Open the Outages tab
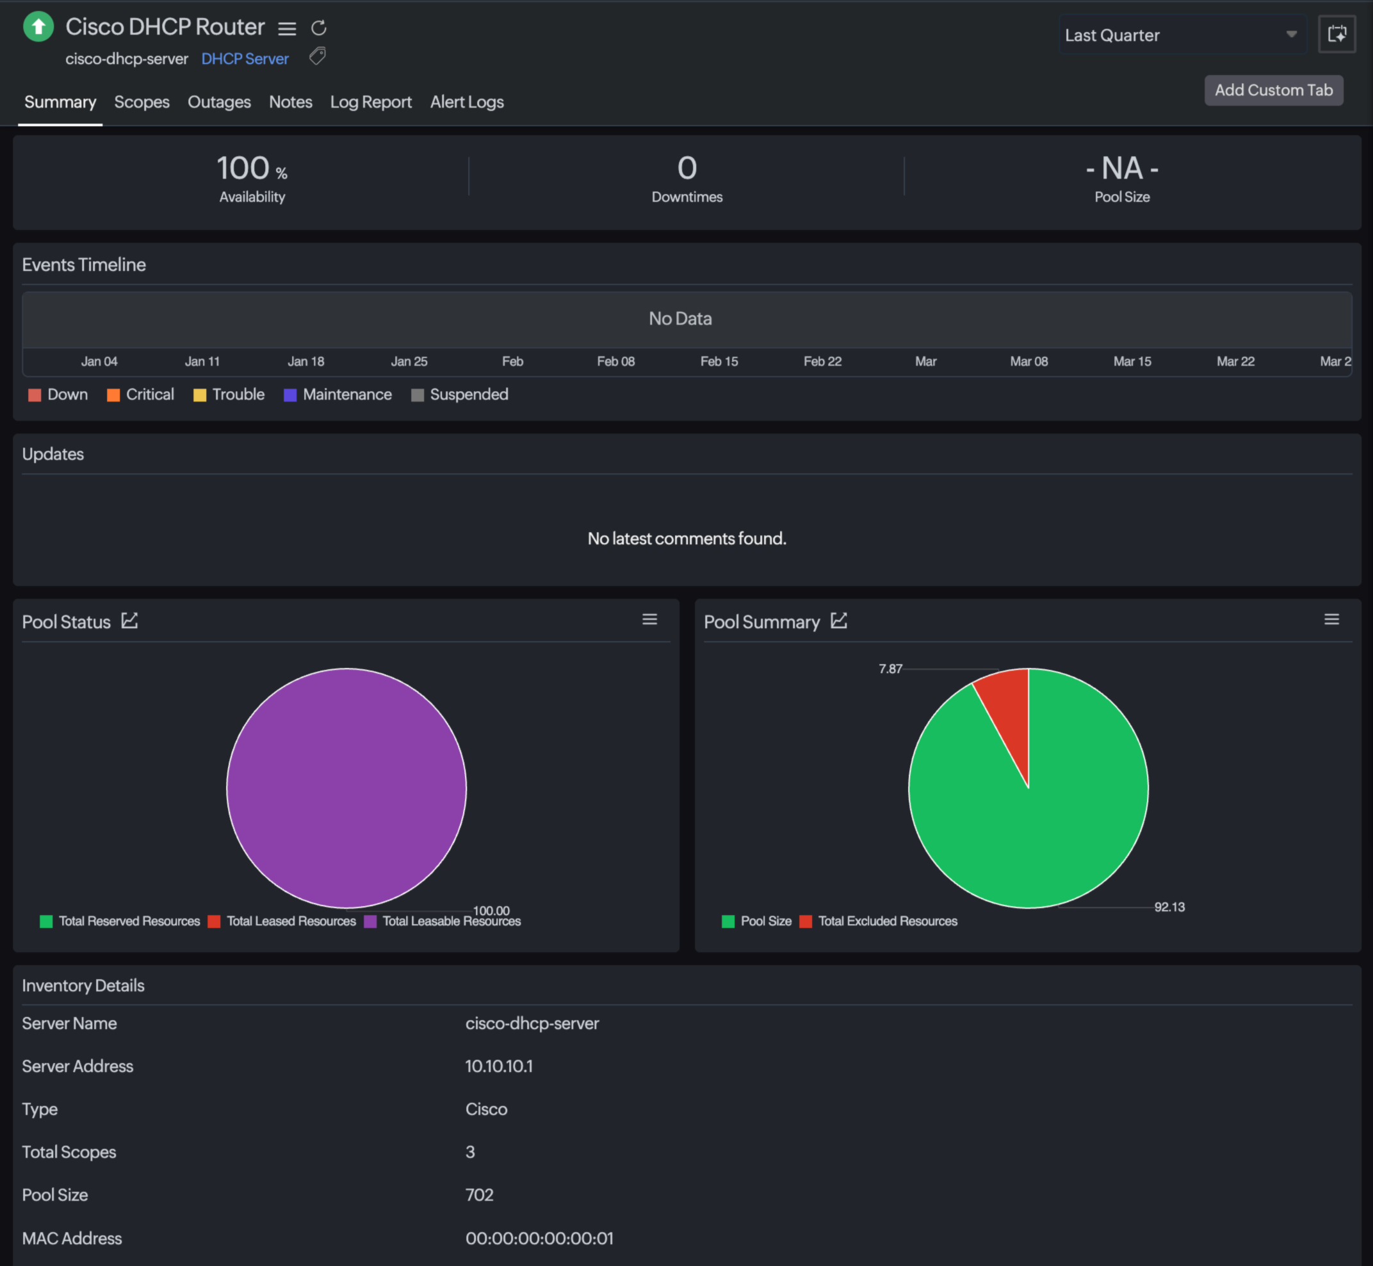The height and width of the screenshot is (1266, 1373). [219, 102]
